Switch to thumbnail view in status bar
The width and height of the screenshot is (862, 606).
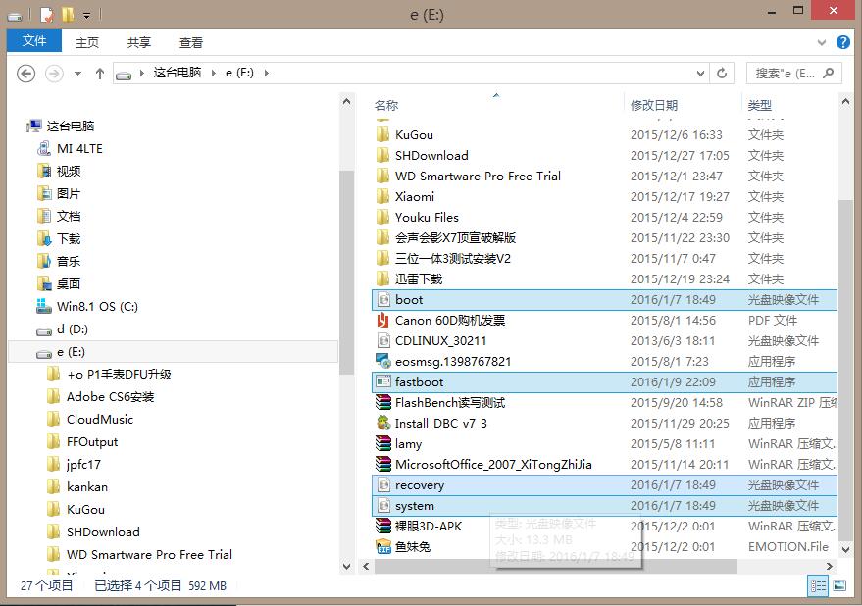click(x=839, y=585)
